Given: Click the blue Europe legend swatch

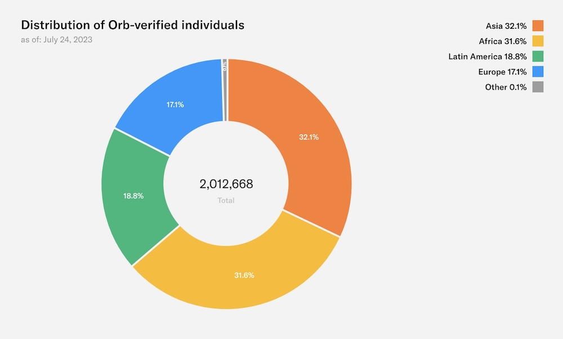Looking at the screenshot, I should [538, 72].
